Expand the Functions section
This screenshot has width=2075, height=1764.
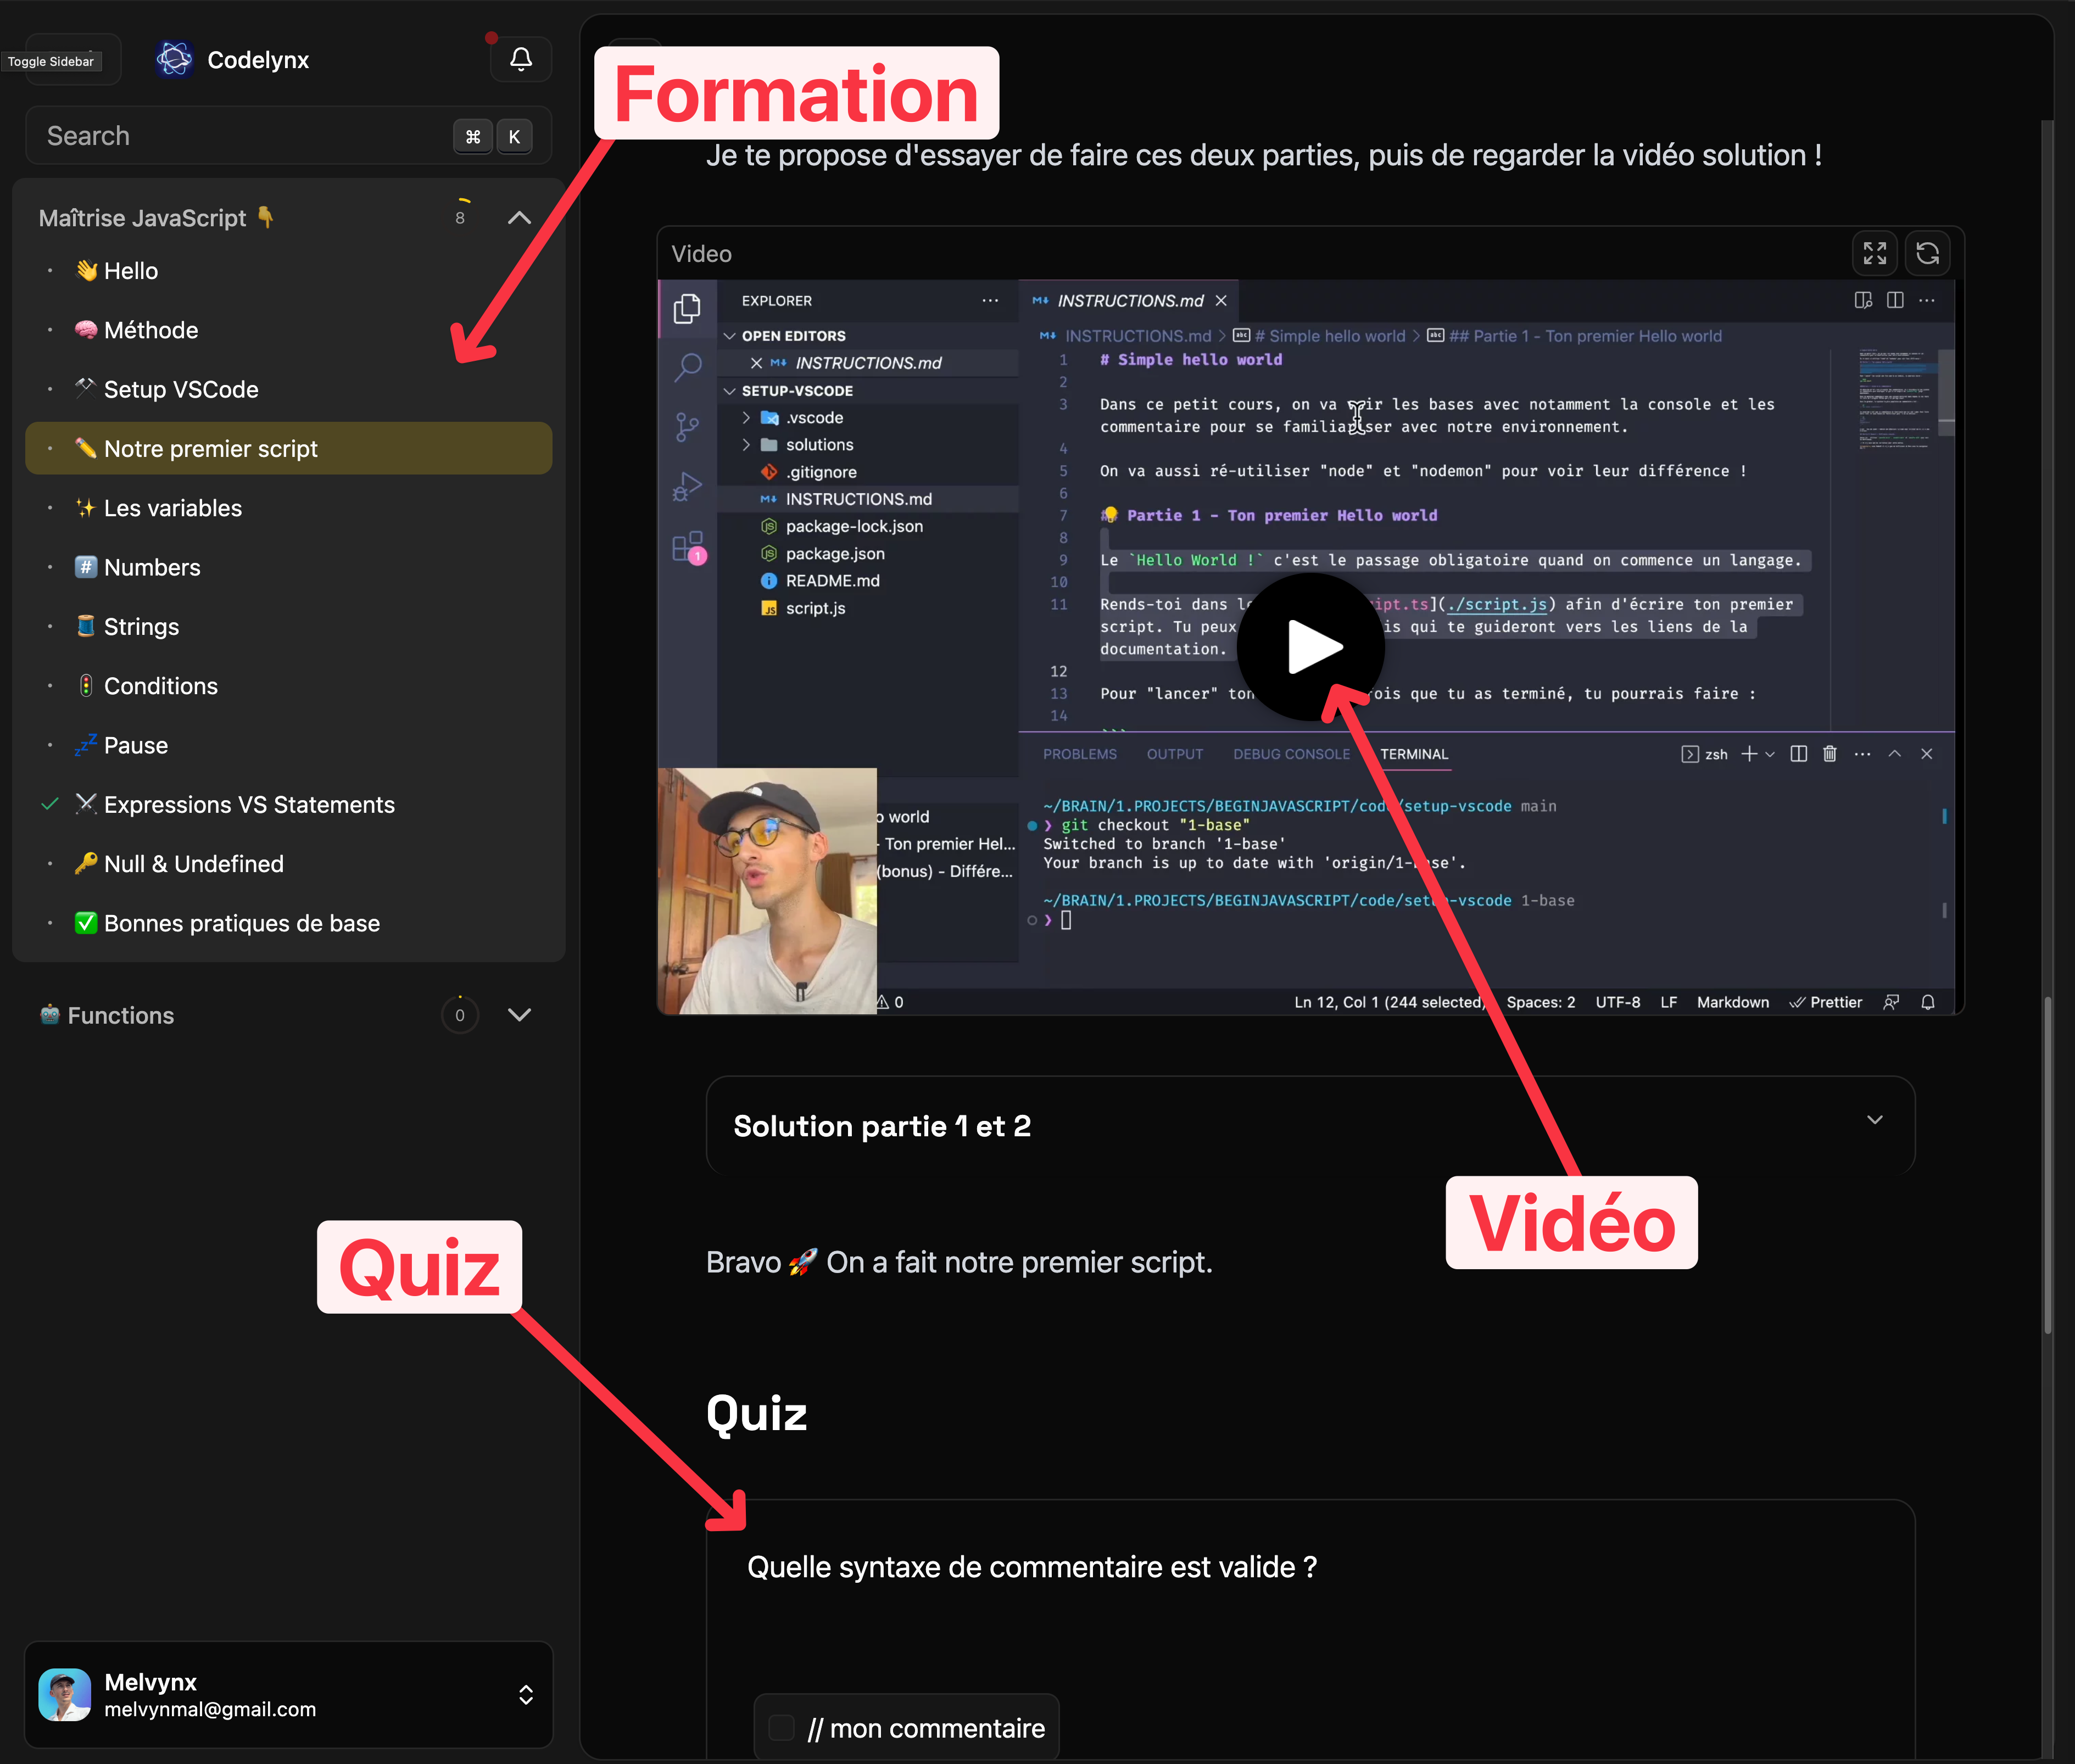pyautogui.click(x=519, y=1015)
